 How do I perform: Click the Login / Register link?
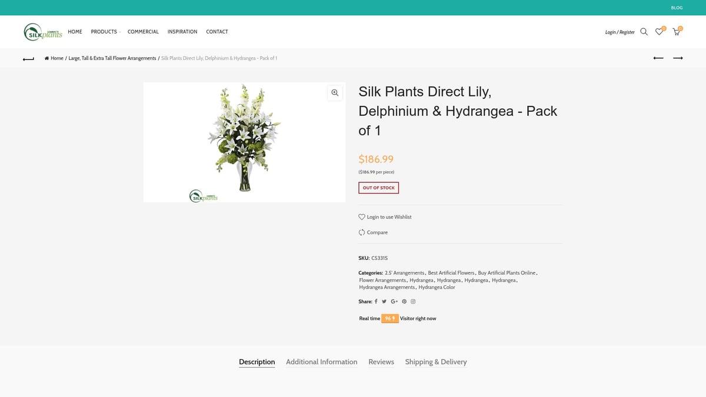point(620,32)
